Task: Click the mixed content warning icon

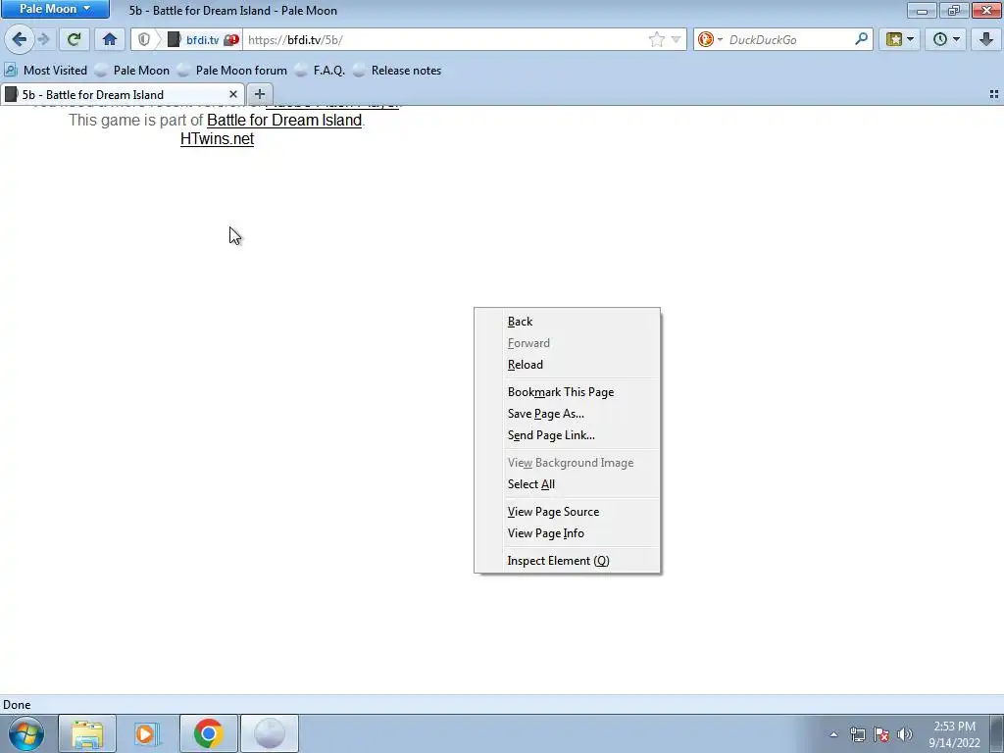Action: point(231,39)
